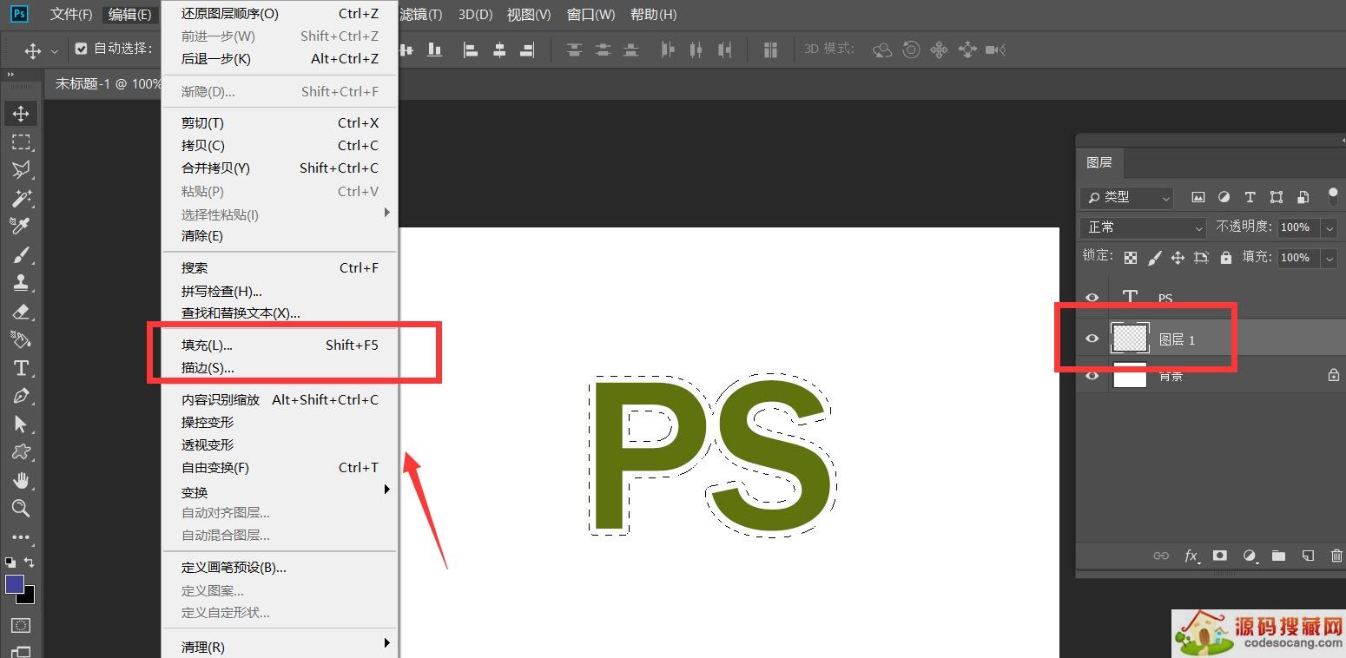Toggle type layer filter
The image size is (1346, 658).
1250,197
